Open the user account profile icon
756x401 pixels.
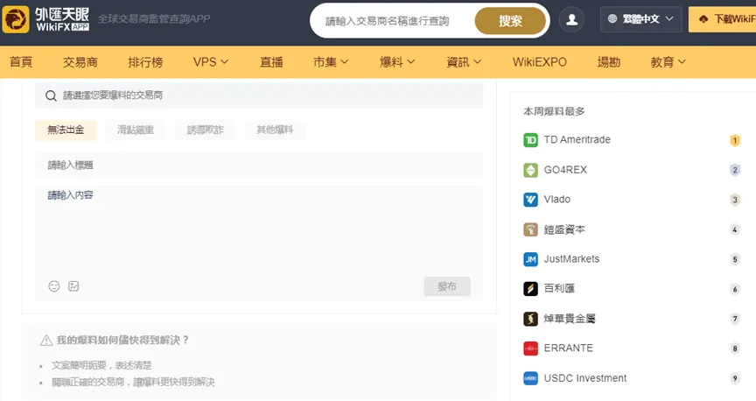tap(572, 19)
